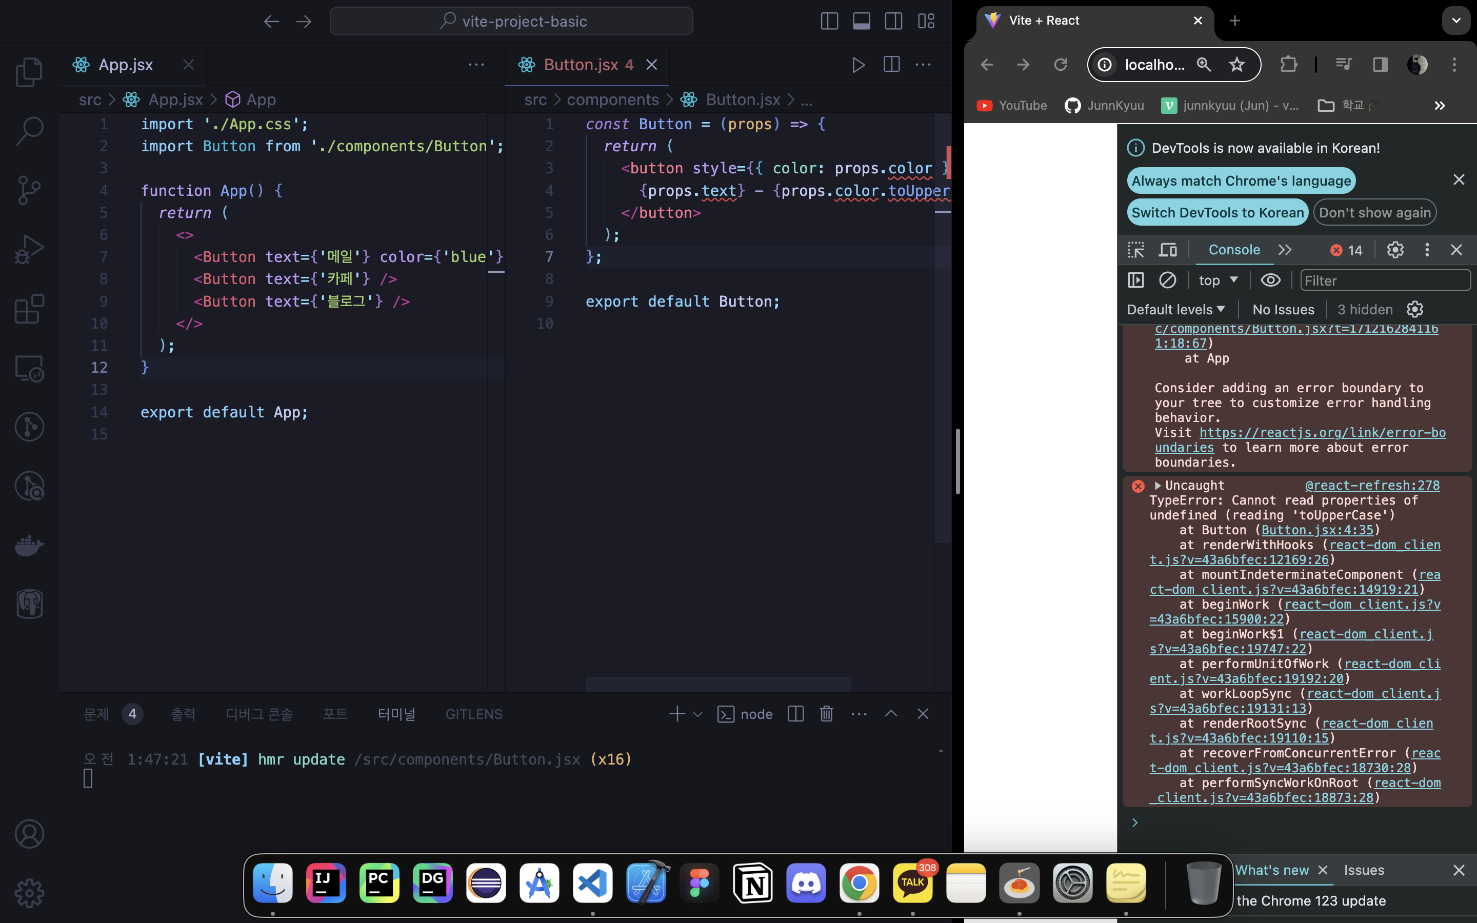This screenshot has width=1477, height=923.
Task: Toggle the device toolbar in DevTools
Action: [1168, 250]
